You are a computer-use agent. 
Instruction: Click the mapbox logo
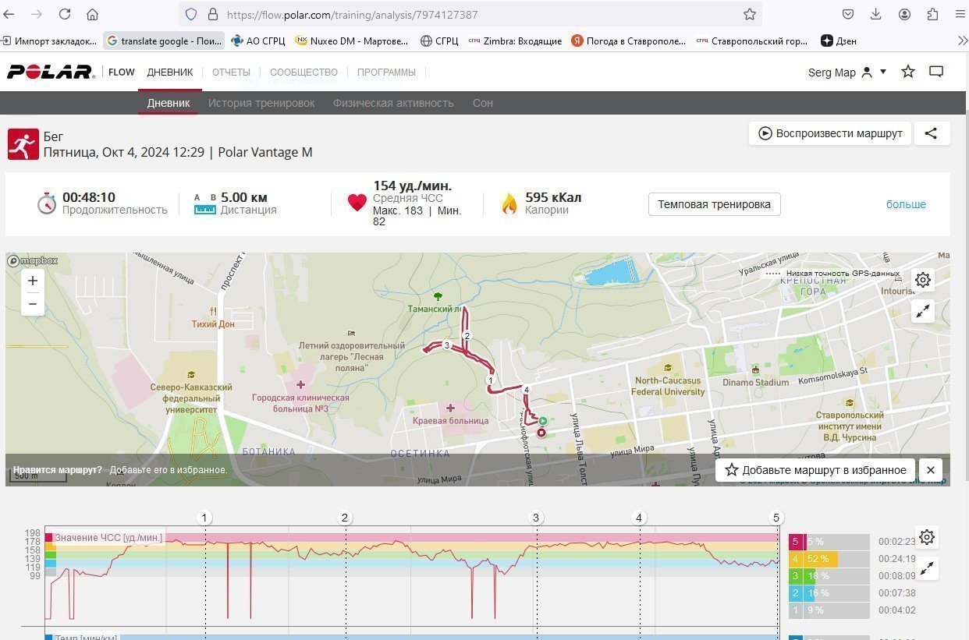tap(33, 261)
